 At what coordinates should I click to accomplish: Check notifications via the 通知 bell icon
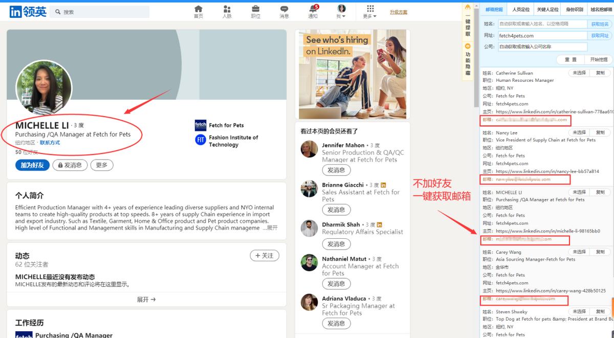click(x=312, y=11)
